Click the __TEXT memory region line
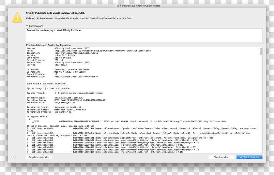Image resolution: width=274 pixels, height=175 pixels. click(129, 121)
